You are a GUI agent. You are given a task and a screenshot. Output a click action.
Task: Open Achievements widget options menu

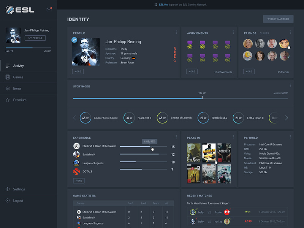pyautogui.click(x=233, y=32)
